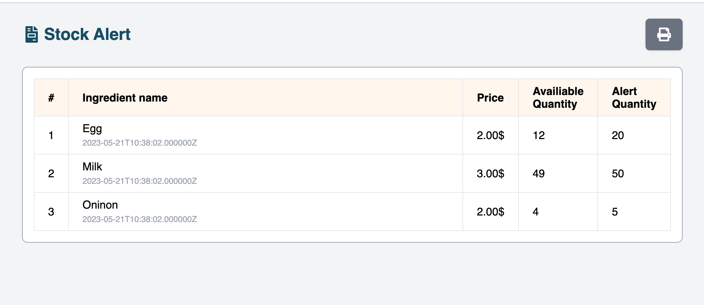Select the Ingredient name column header
Image resolution: width=704 pixels, height=305 pixels.
click(x=125, y=98)
